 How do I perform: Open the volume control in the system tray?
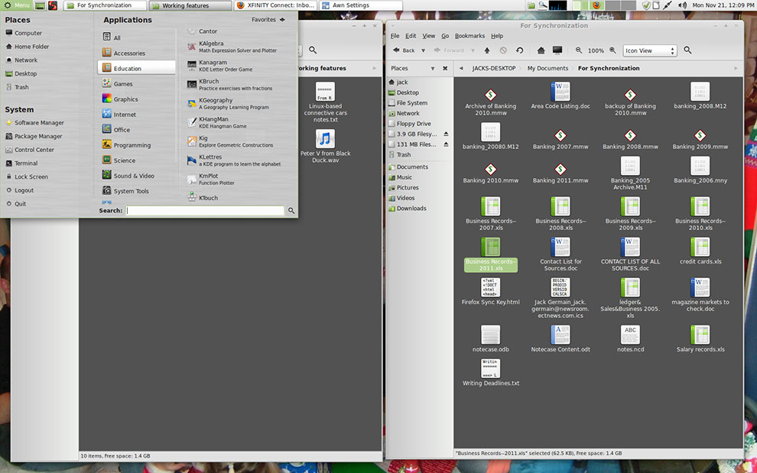coord(682,5)
